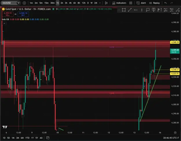Select the YTD date range
This screenshot has width=181, height=141.
[27, 138]
